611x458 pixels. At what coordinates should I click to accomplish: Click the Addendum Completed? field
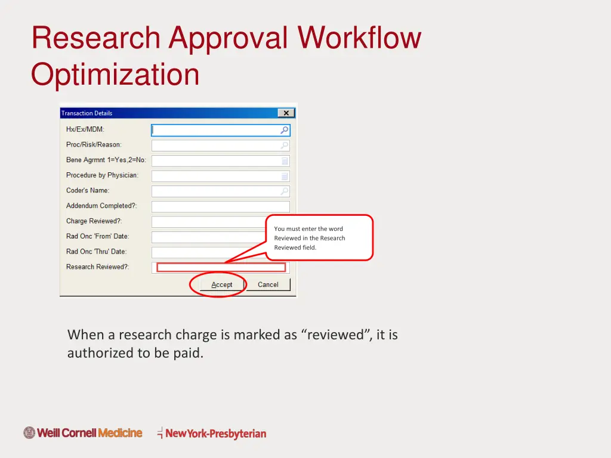tap(220, 207)
